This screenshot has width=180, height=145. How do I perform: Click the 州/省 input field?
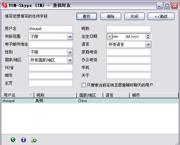pyautogui.click(x=51, y=68)
